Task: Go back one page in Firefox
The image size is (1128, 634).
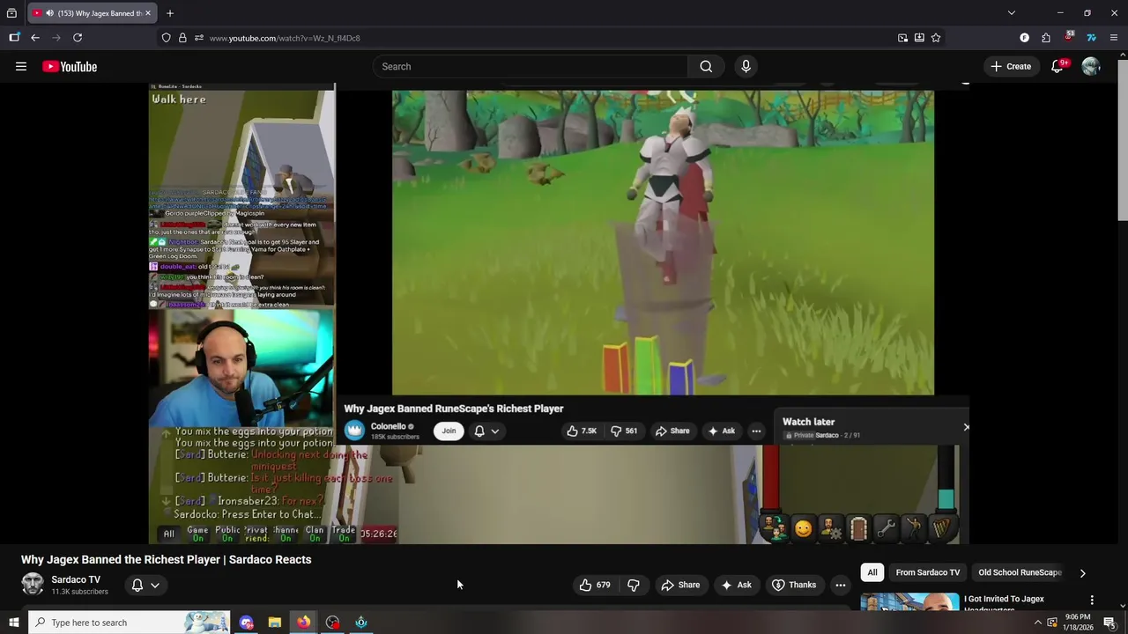Action: (34, 38)
